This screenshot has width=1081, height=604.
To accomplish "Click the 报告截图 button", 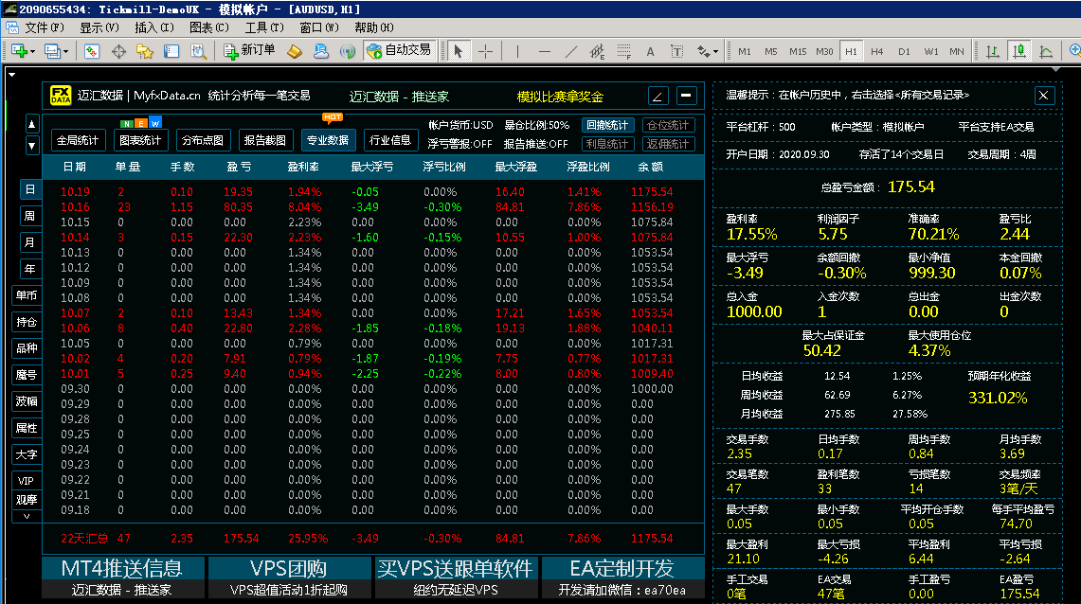I will [x=264, y=140].
